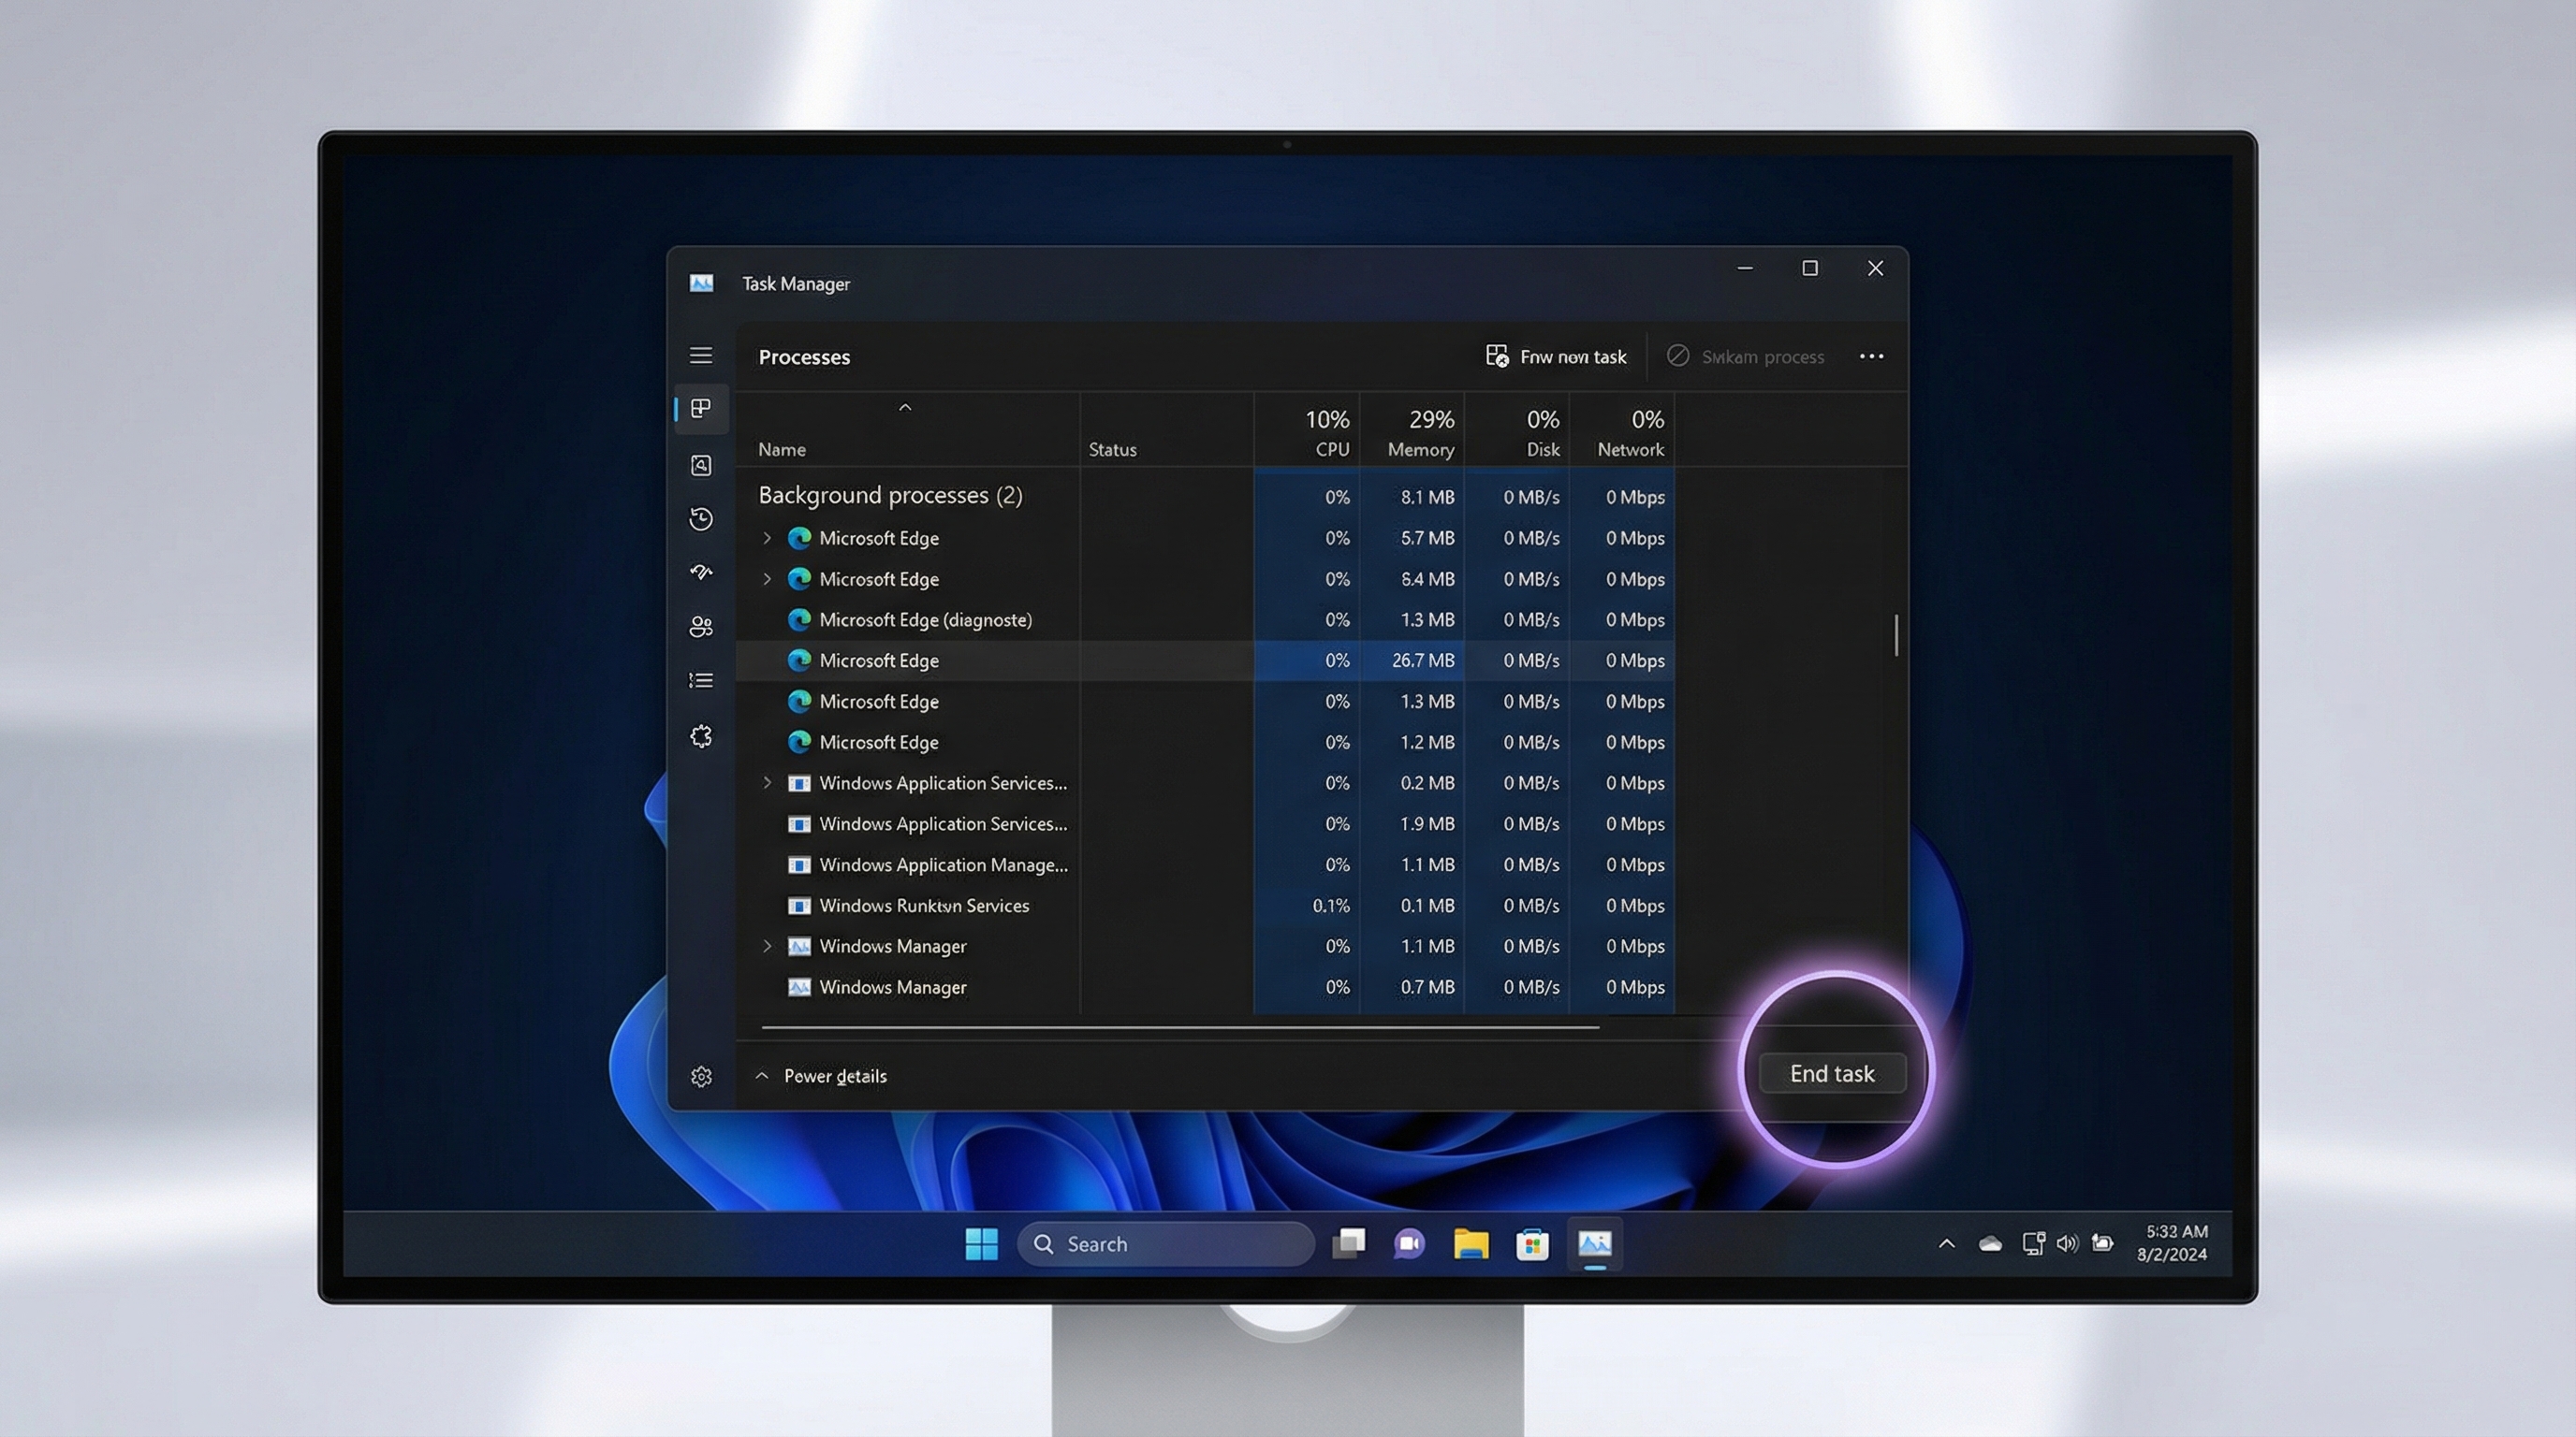Toggle the hamburger navigation menu
Screen dimensions: 2576x1437
[x=701, y=356]
